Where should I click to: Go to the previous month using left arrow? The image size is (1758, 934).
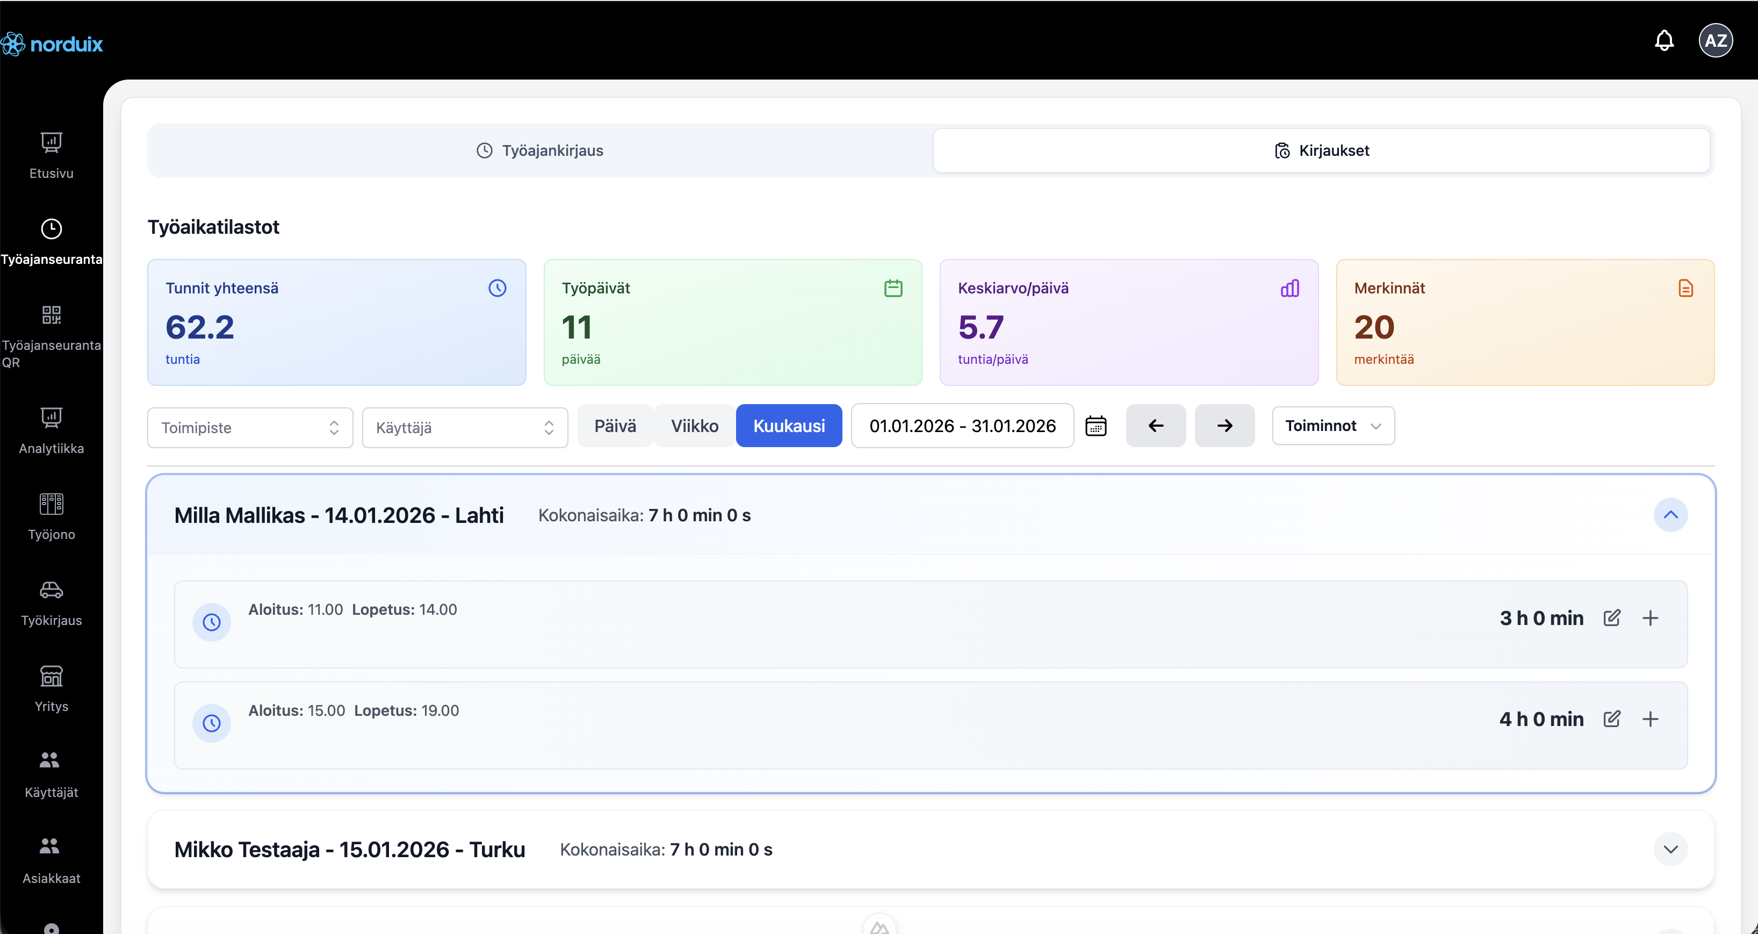point(1155,426)
